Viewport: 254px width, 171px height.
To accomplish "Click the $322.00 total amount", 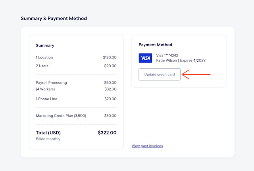I will (x=107, y=132).
